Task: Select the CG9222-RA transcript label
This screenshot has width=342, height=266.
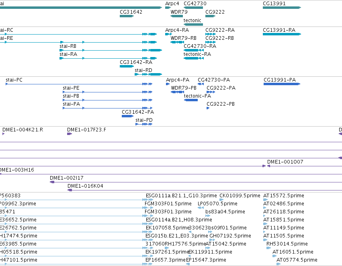Action: [220, 30]
